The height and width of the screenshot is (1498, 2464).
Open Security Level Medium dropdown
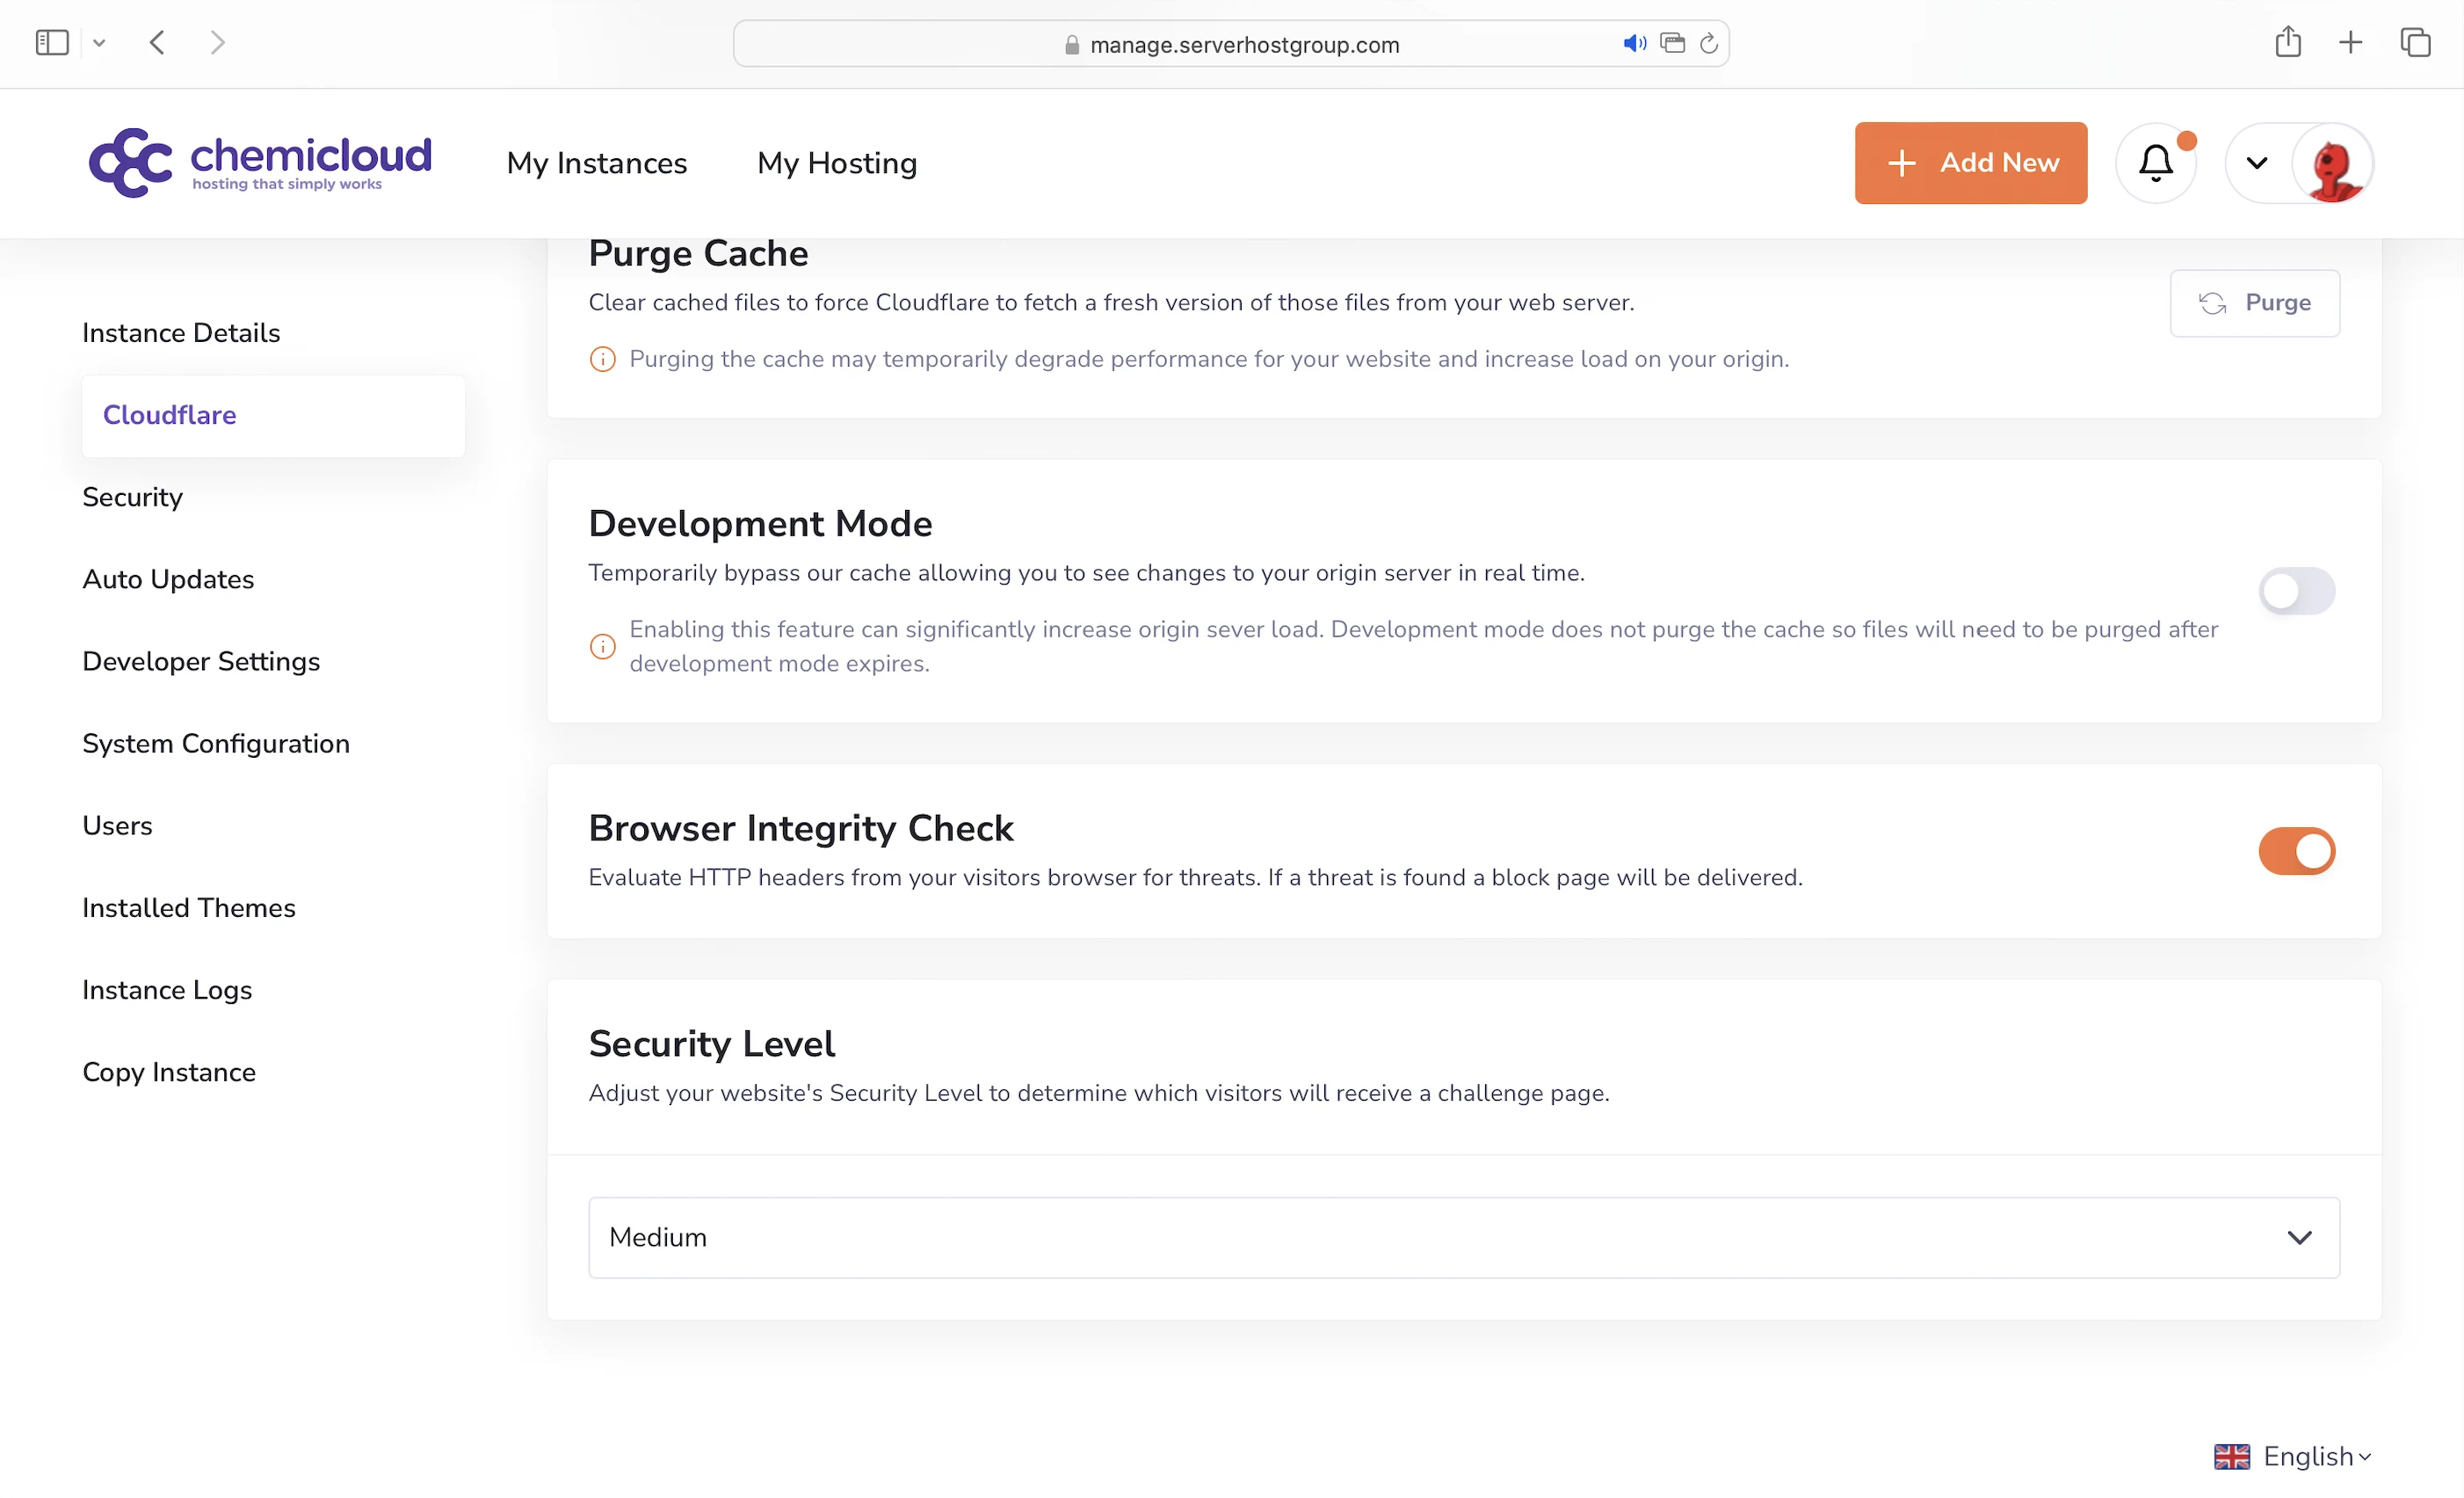[x=1463, y=1238]
